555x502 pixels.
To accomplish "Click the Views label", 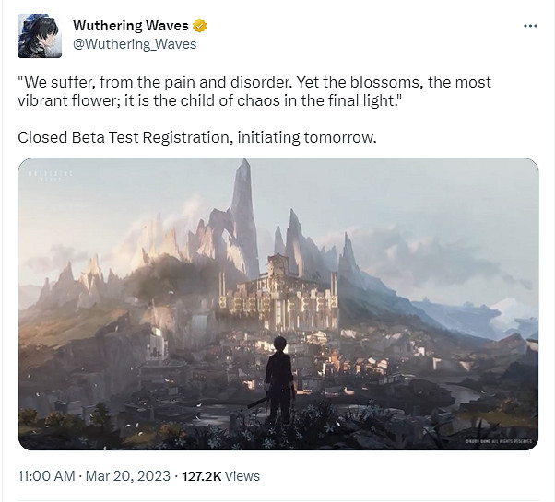I will tap(242, 476).
